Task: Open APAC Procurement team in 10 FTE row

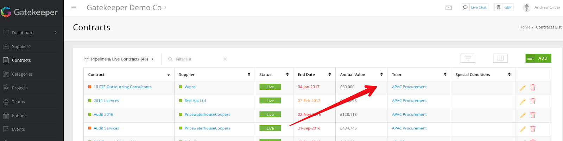Action: (x=409, y=87)
